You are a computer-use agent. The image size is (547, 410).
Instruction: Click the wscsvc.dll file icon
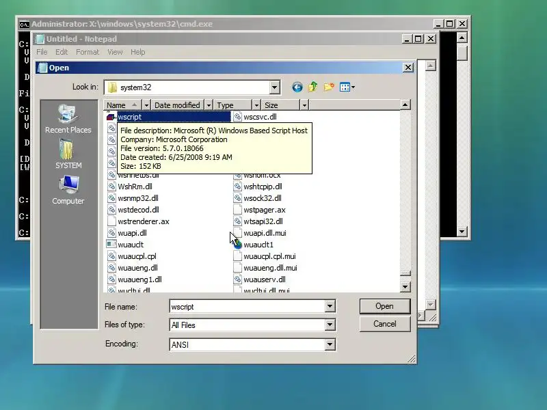(237, 117)
